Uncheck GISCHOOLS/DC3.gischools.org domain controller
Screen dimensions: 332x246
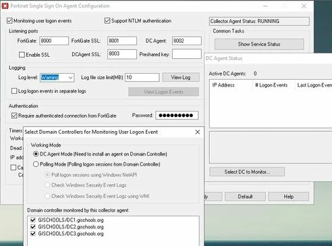pyautogui.click(x=33, y=233)
